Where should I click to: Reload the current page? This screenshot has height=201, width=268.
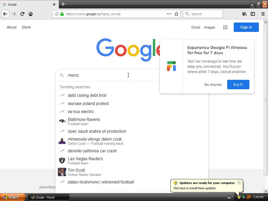[22, 14]
